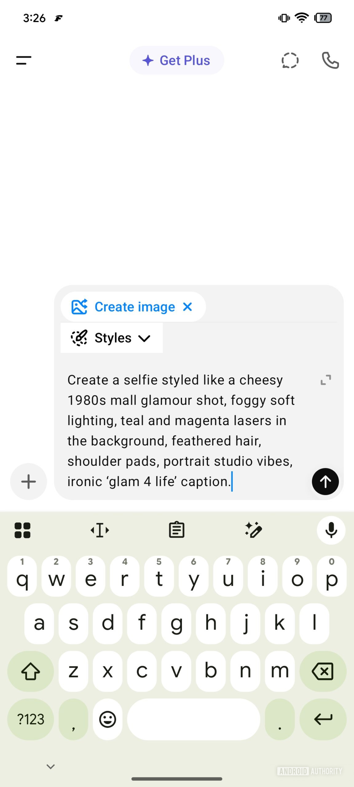
Task: Open the keyboard magic writing tools
Action: pyautogui.click(x=254, y=530)
